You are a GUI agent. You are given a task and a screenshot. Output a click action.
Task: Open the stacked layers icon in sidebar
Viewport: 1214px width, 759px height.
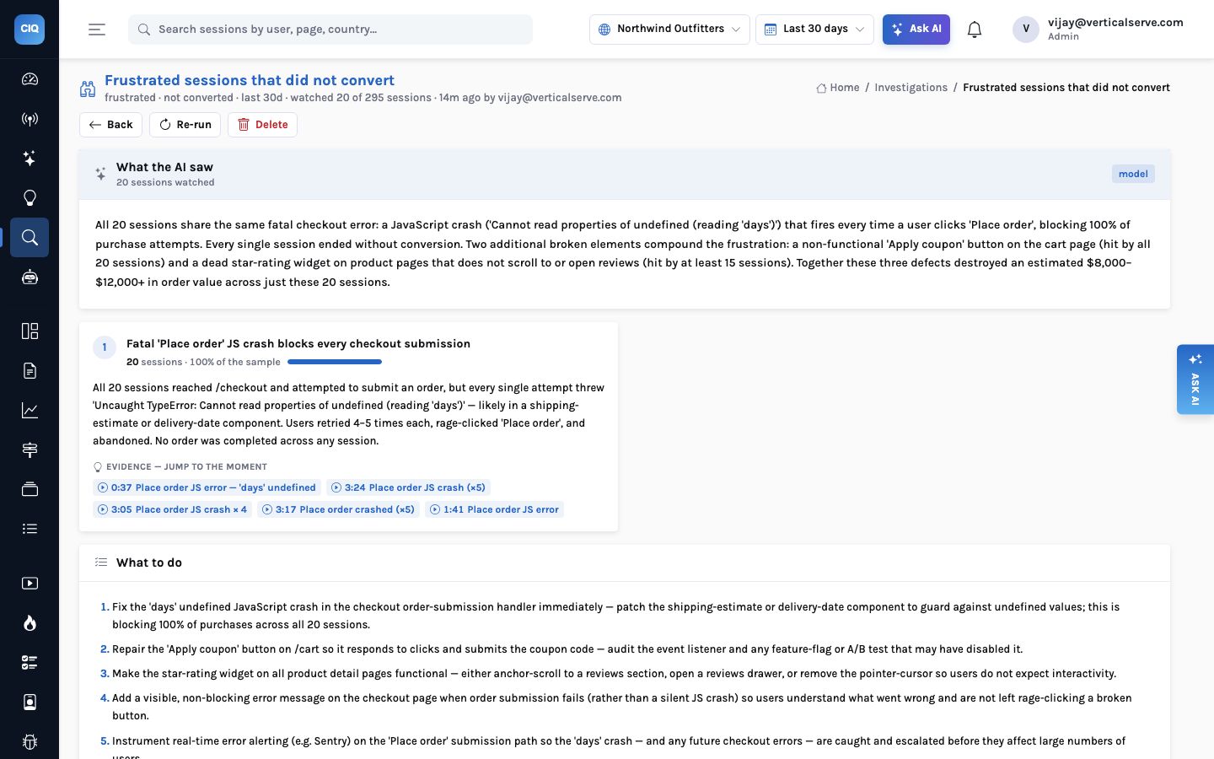30,489
